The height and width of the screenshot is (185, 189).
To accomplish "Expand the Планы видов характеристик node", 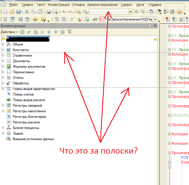I will (3, 89).
